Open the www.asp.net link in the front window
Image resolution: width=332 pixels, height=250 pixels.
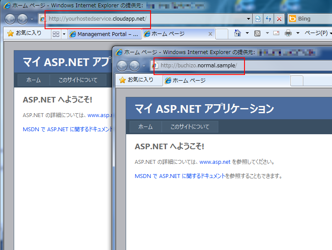[215, 162]
